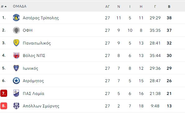
Task: Select the Απόλλων Σμύρνης club badge
Action: pos(16,106)
